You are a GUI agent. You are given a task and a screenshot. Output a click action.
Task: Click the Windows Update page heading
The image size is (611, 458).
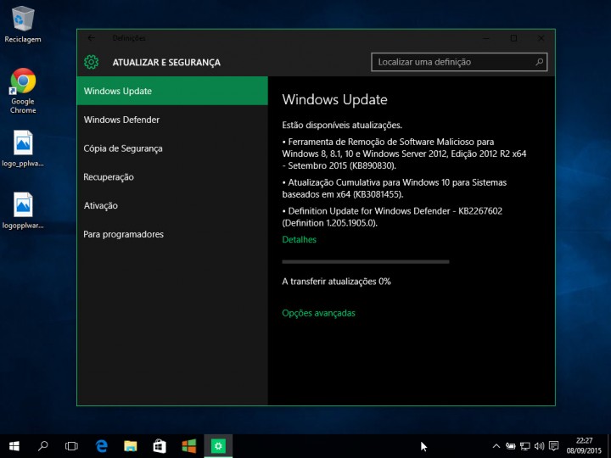tap(334, 100)
